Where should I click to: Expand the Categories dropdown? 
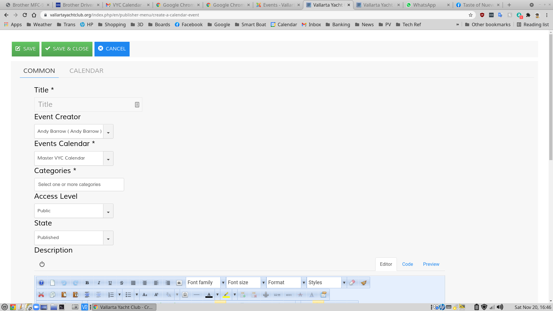pyautogui.click(x=79, y=184)
